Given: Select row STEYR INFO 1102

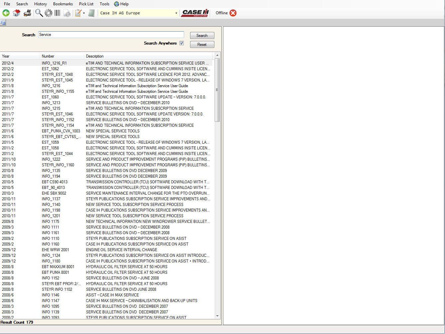Looking at the screenshot, I should point(106,289).
